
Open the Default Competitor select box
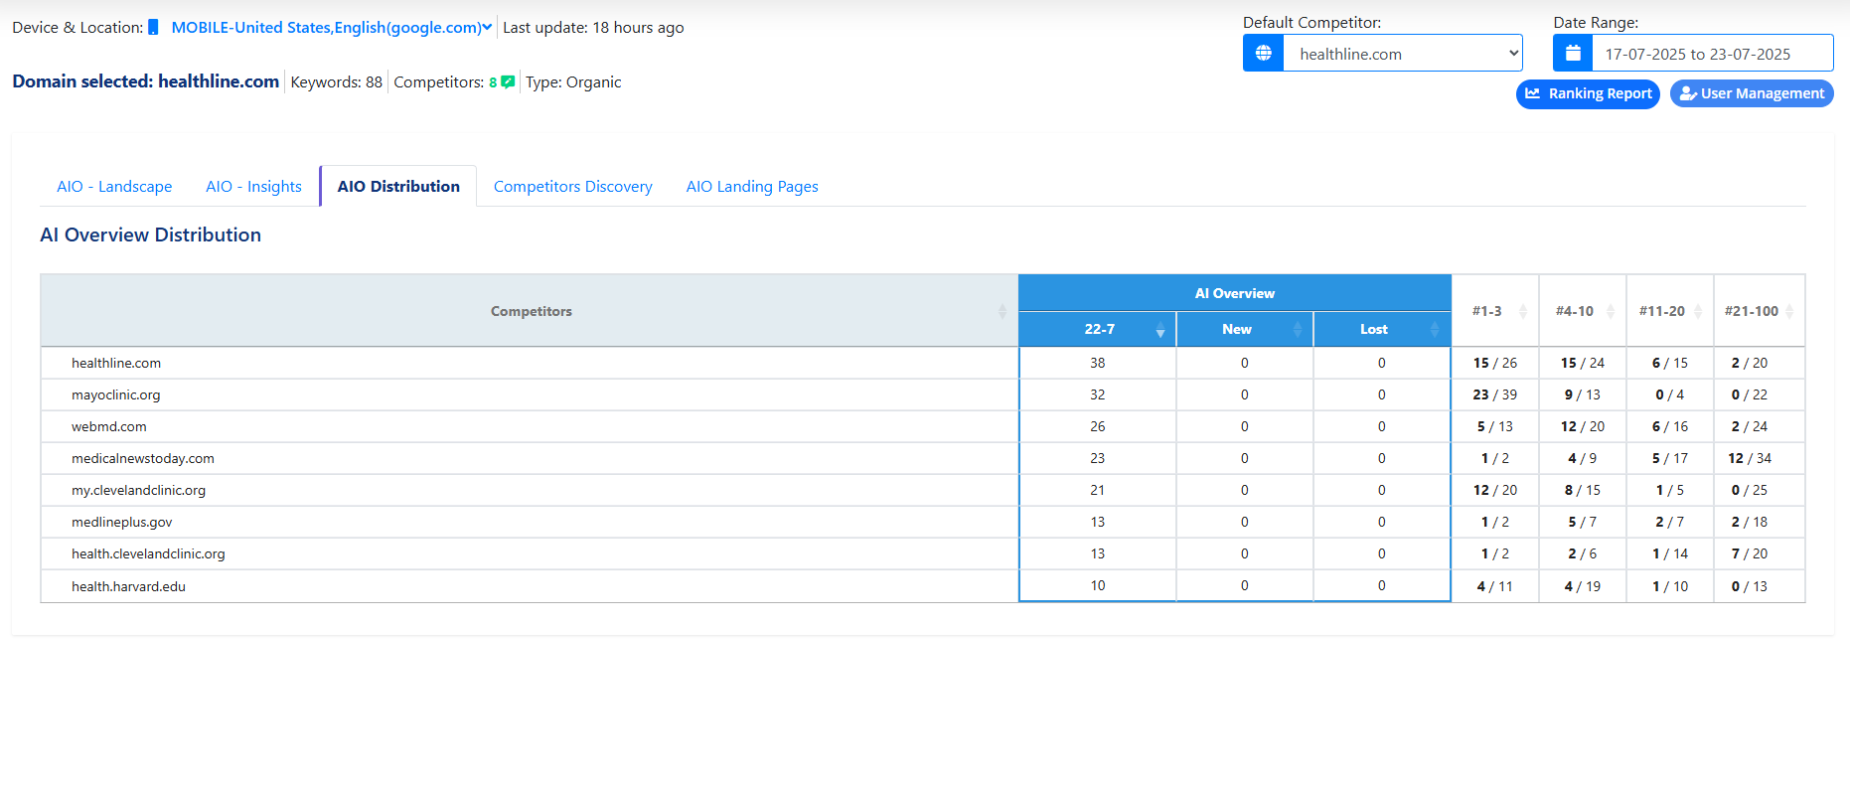(x=1403, y=53)
